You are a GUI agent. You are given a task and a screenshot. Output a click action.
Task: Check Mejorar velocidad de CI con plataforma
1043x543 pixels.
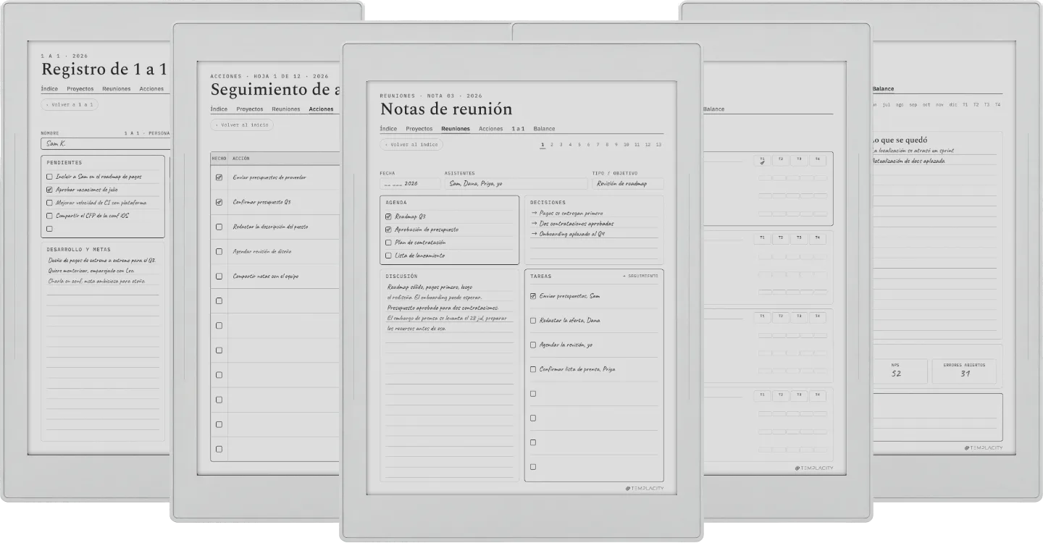click(49, 203)
